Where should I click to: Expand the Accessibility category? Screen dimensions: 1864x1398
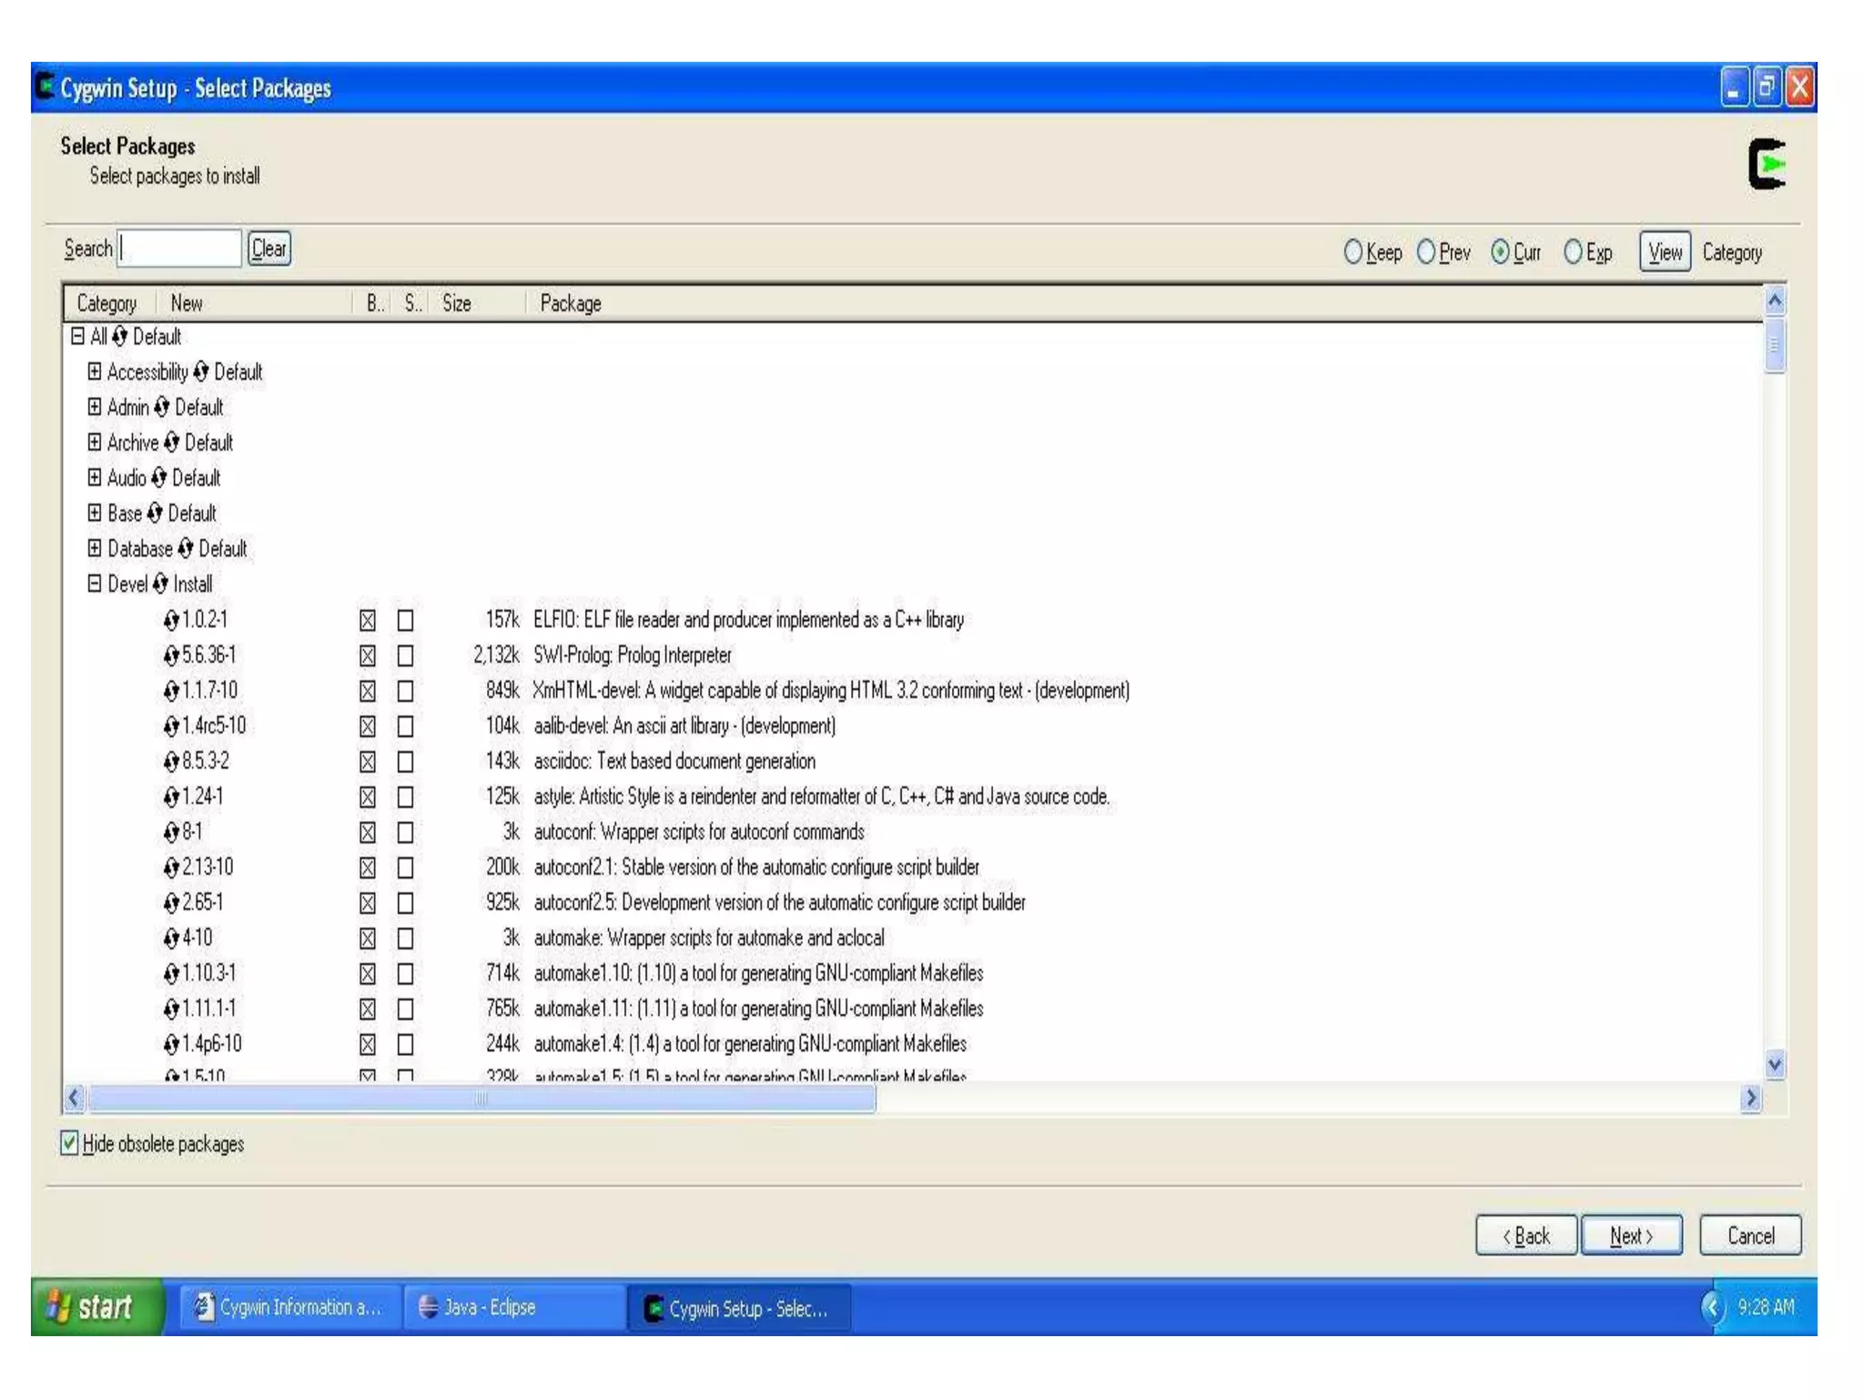click(x=95, y=371)
